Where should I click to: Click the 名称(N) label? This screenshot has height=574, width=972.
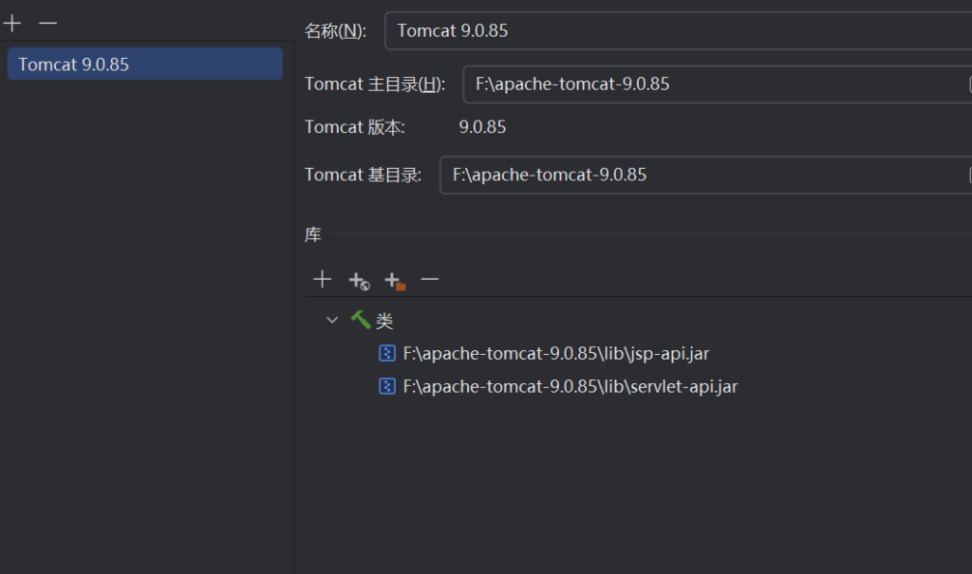click(335, 31)
